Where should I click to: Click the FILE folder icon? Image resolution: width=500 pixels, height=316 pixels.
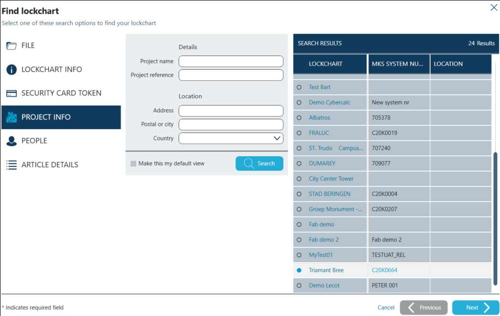pyautogui.click(x=11, y=46)
